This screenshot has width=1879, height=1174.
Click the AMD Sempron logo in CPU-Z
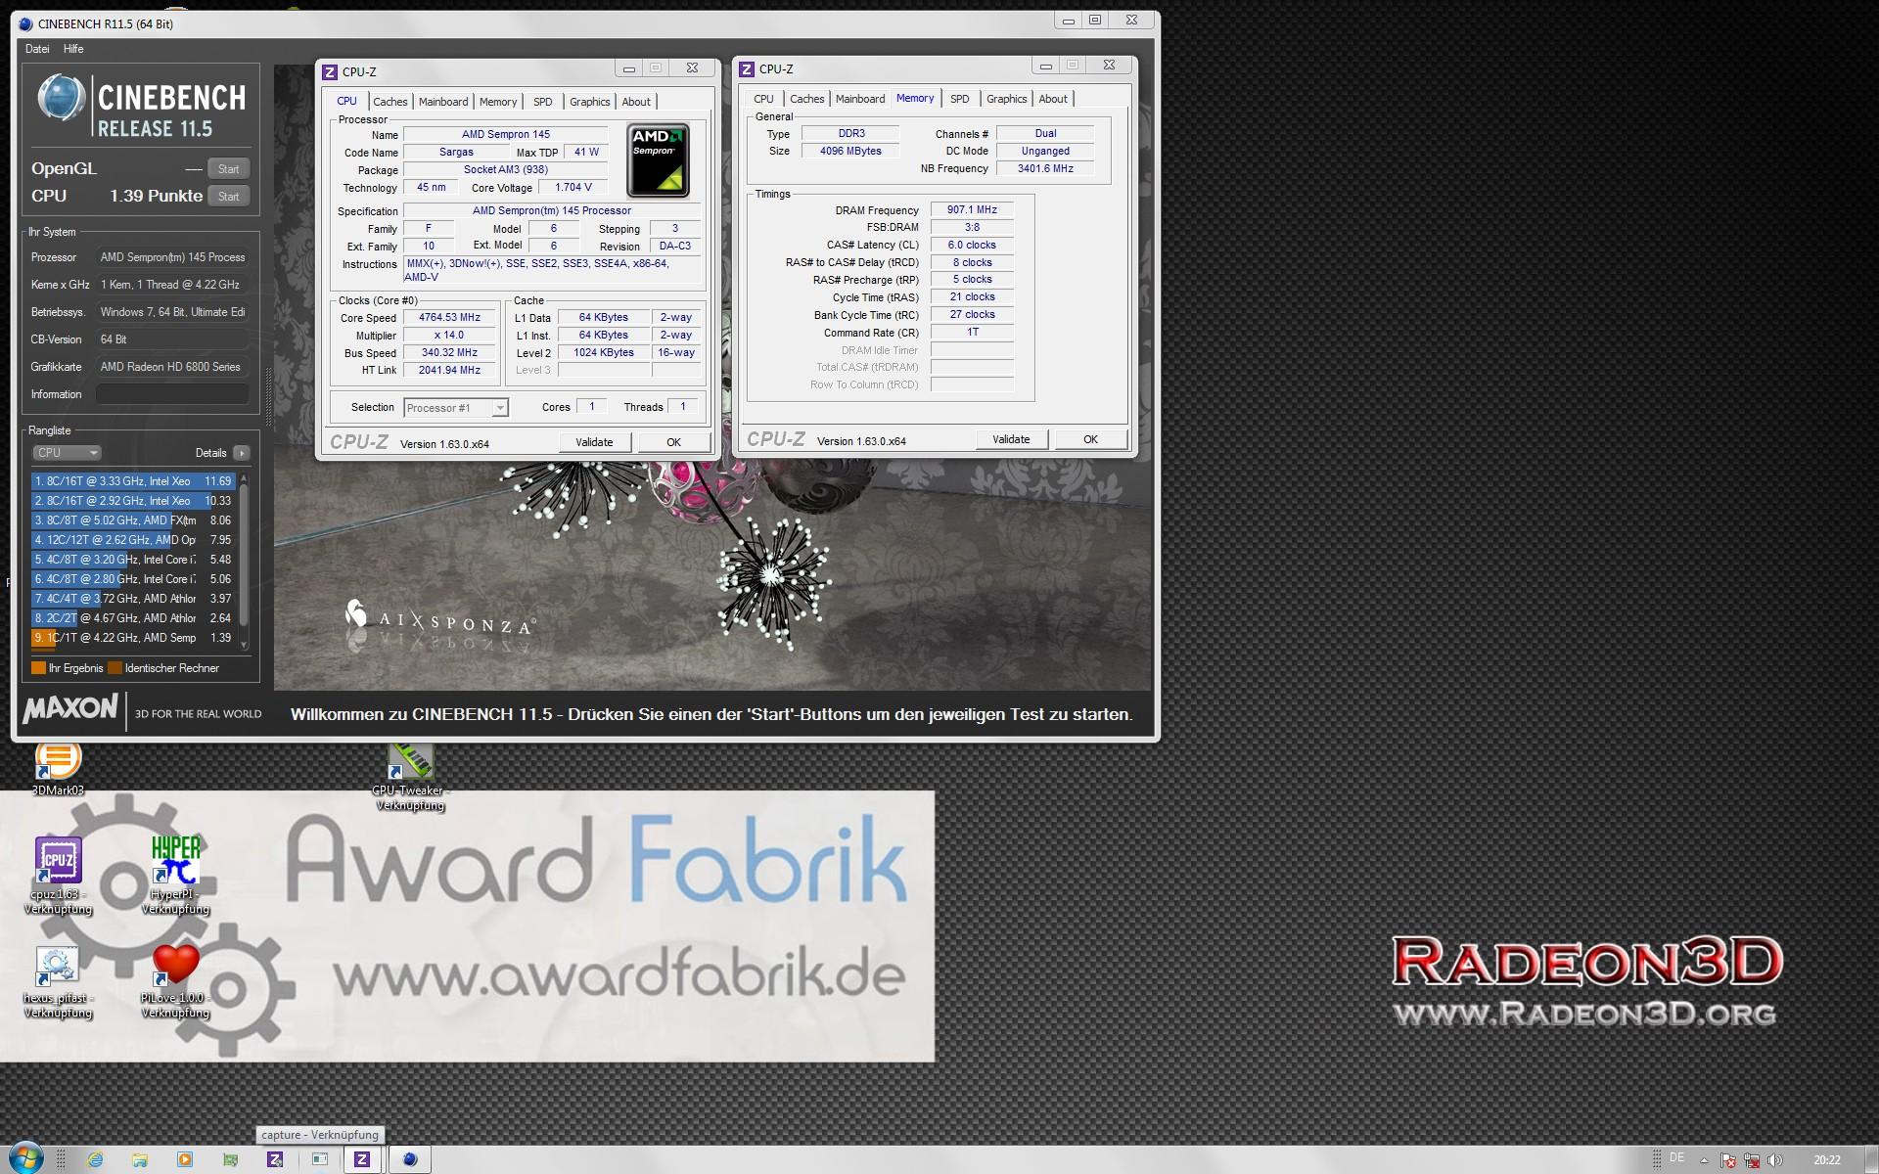658,160
